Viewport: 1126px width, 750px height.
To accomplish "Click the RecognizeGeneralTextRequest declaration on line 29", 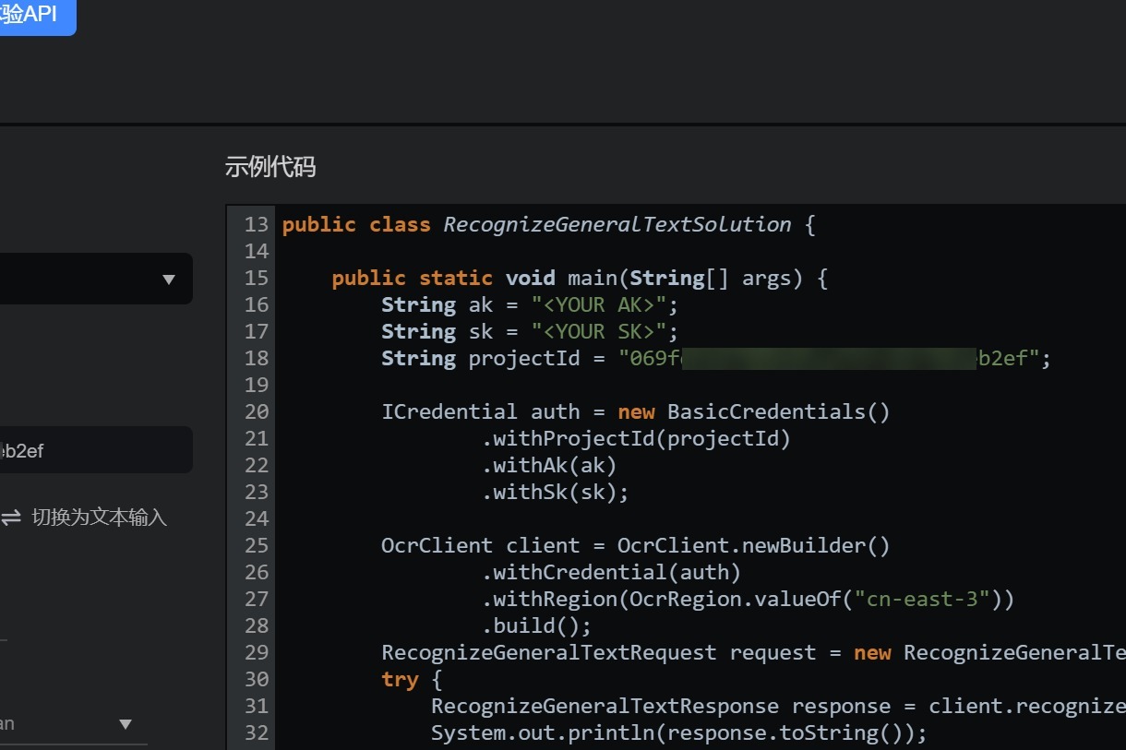I will point(548,652).
